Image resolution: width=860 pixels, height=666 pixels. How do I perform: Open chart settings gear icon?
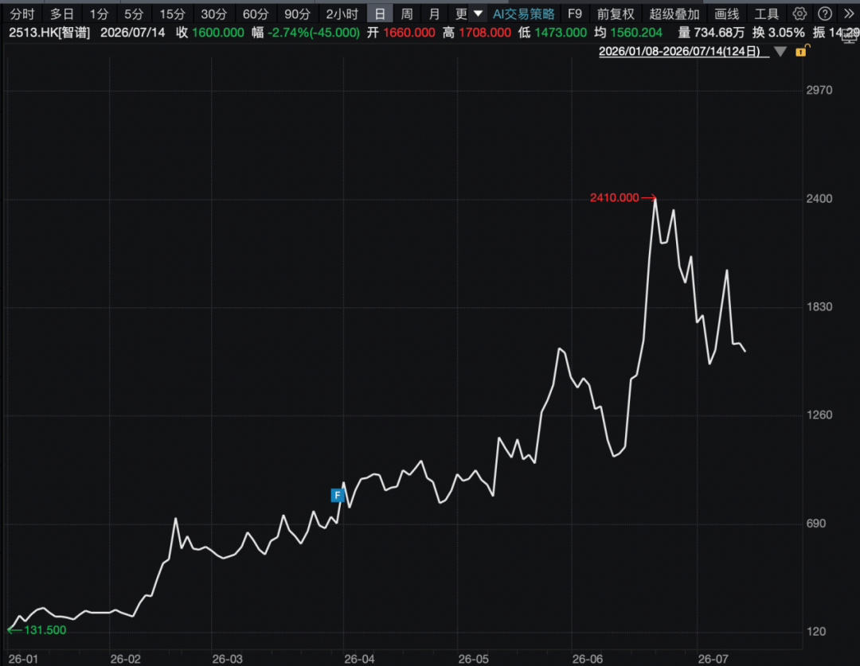(799, 14)
